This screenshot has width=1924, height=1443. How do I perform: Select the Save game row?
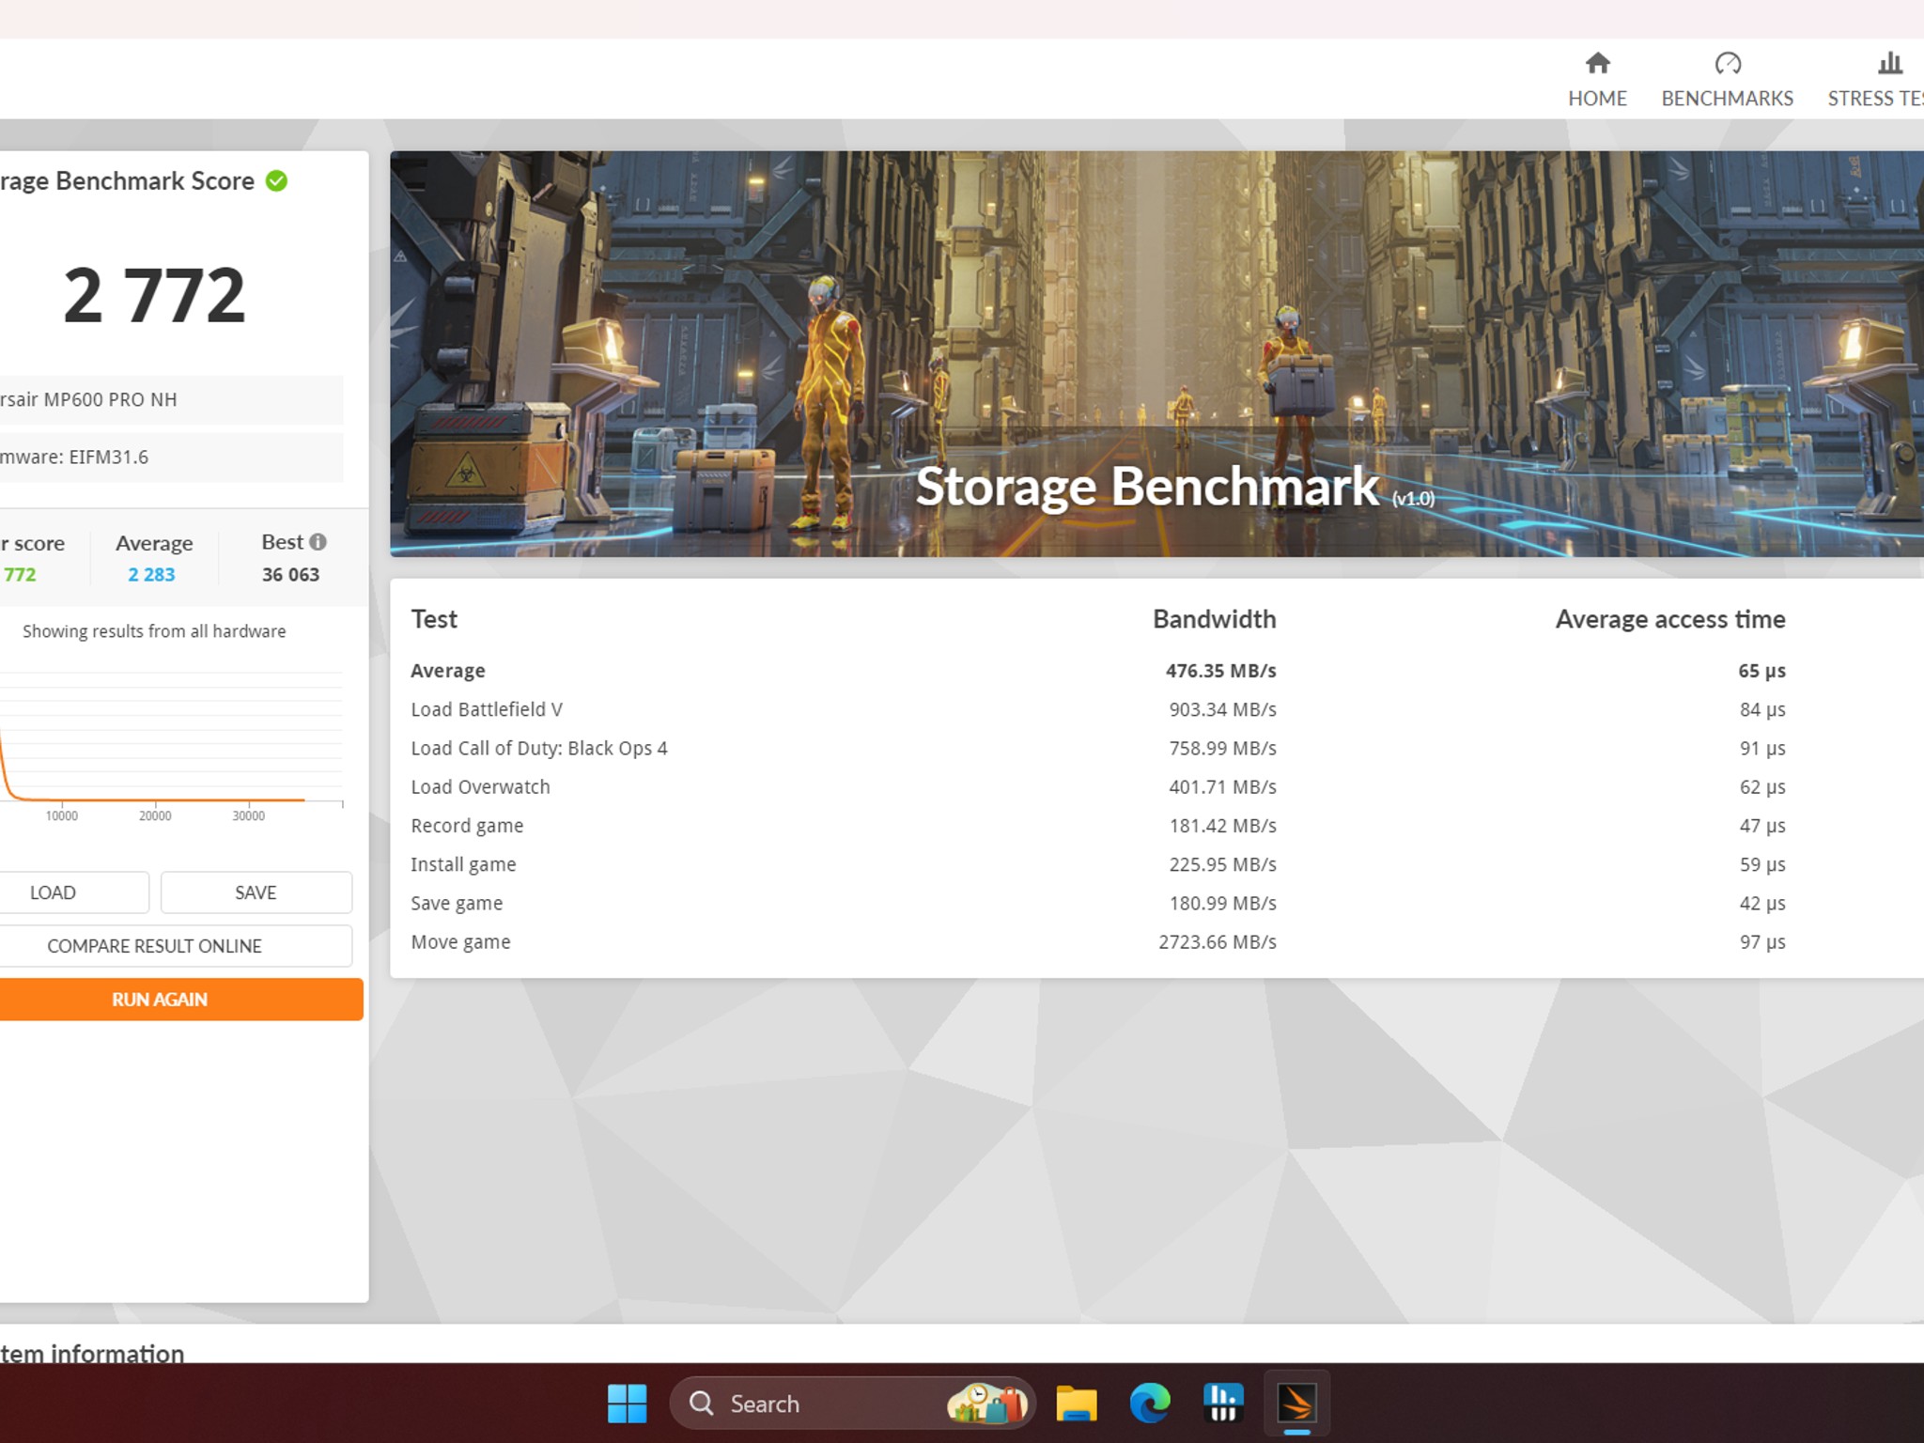point(1097,903)
